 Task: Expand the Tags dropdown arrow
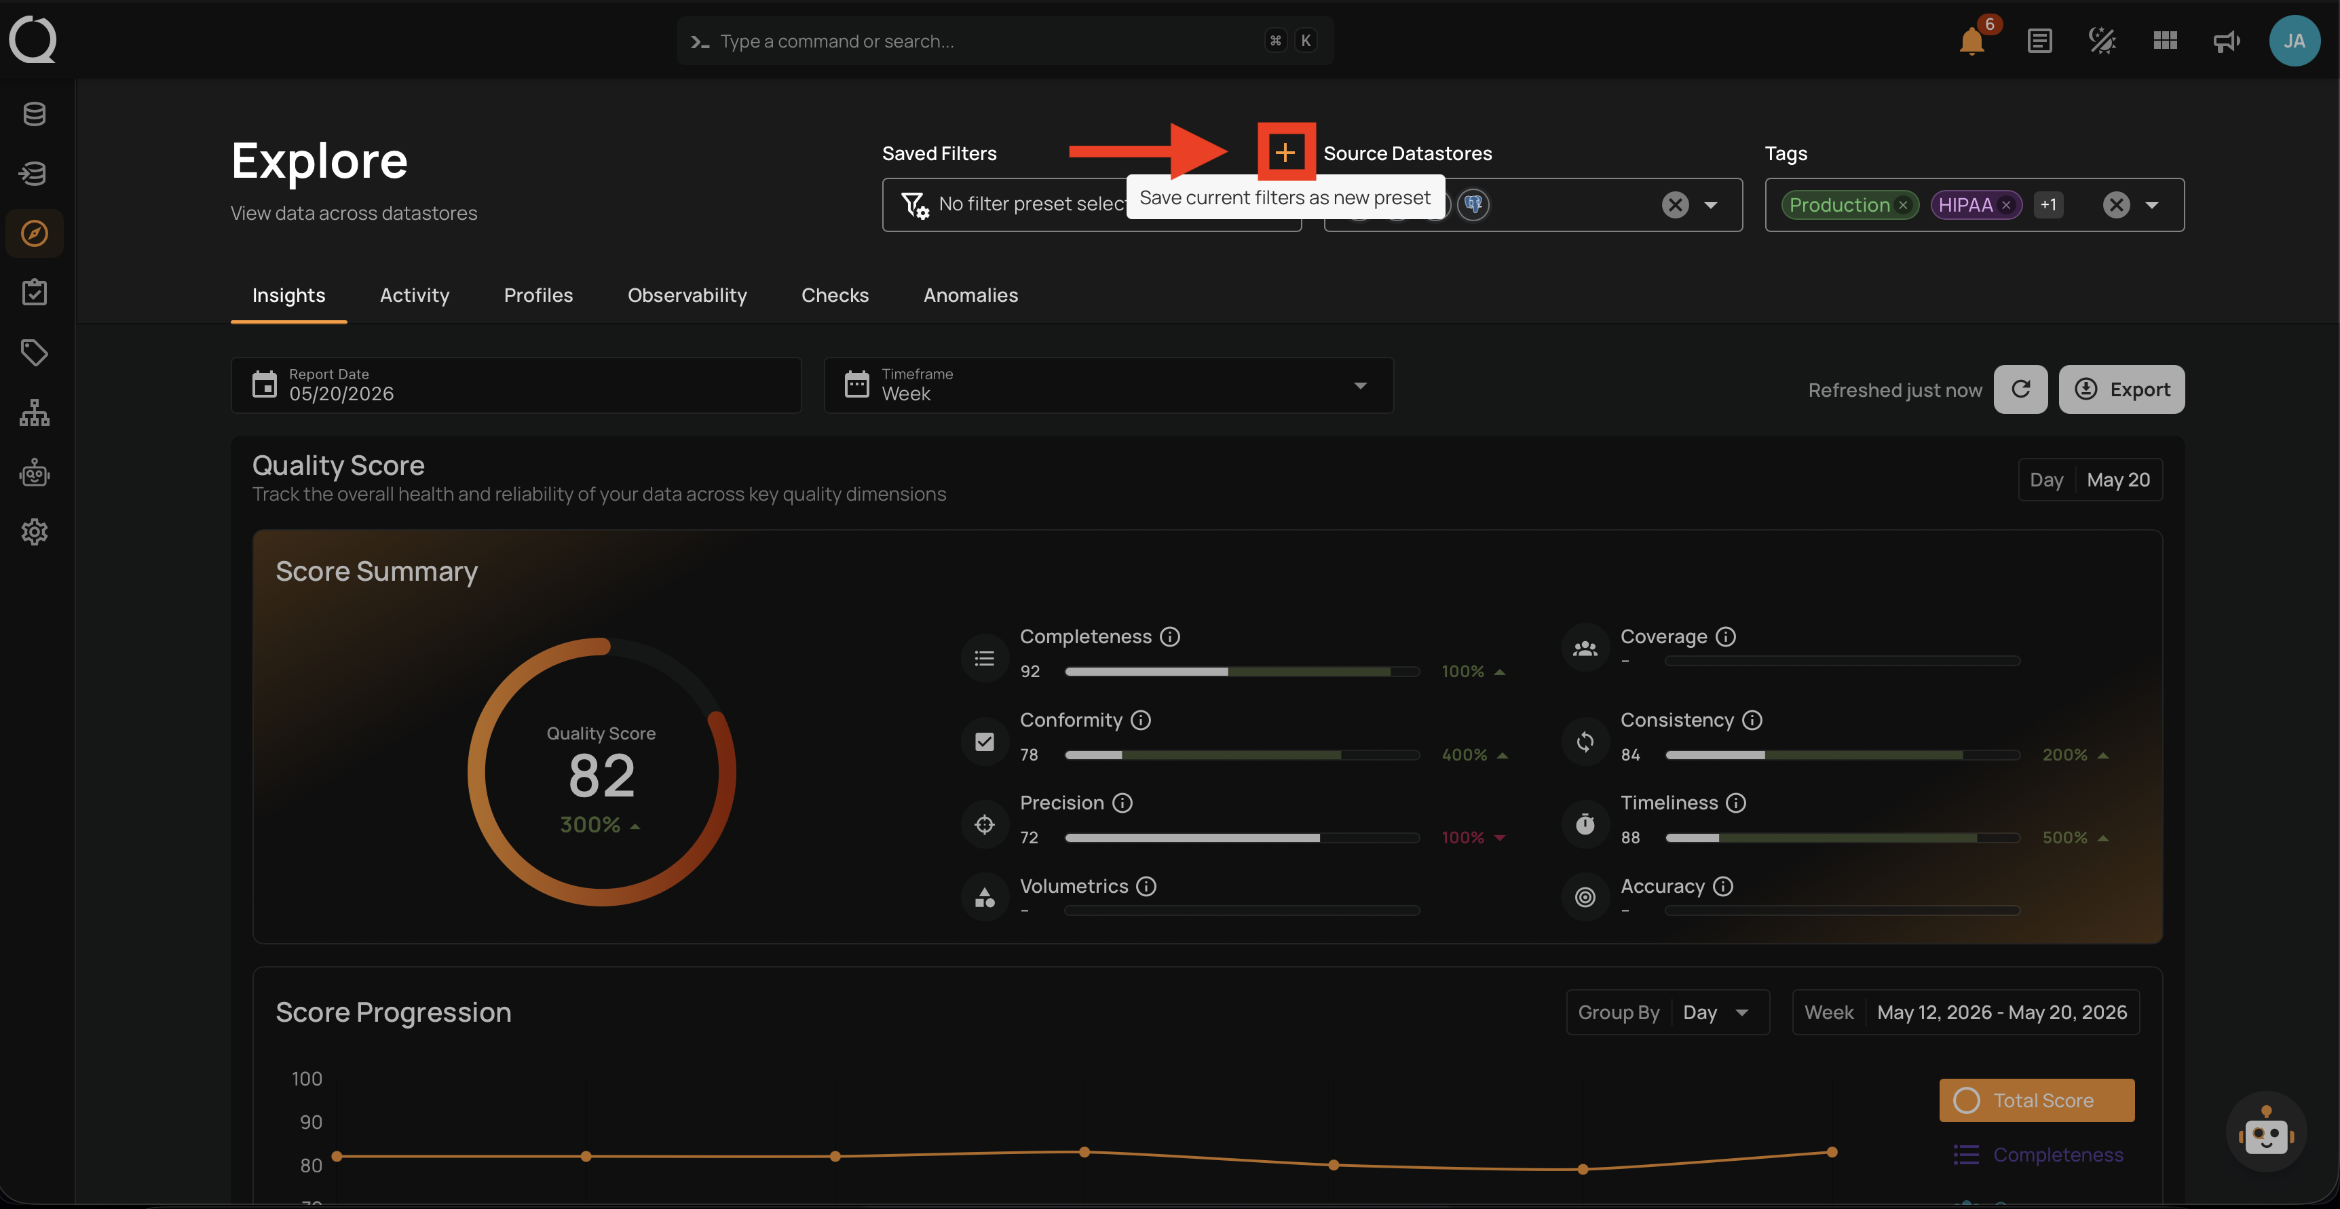pyautogui.click(x=2152, y=206)
